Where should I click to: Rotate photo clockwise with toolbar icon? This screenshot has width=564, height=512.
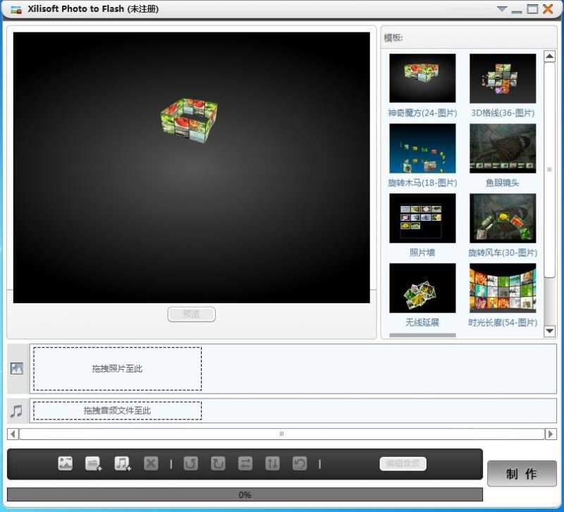click(x=218, y=463)
